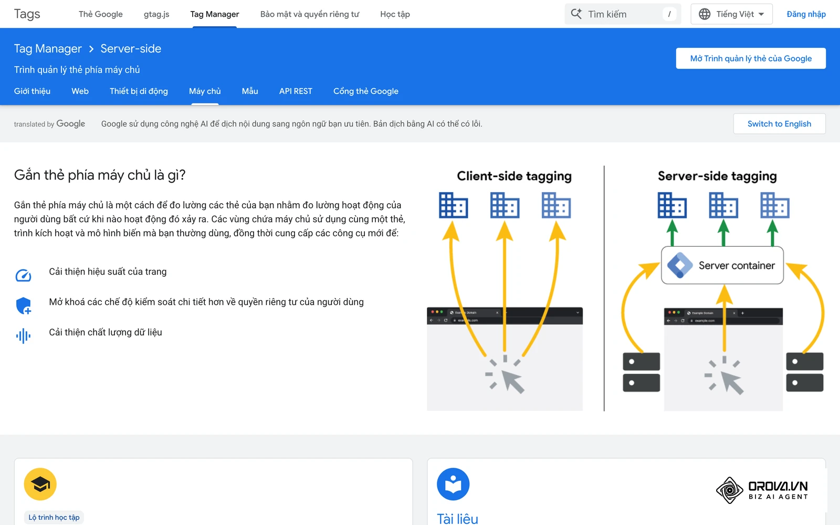Click the speedometer page performance icon
Screen dimensions: 840x525
[x=24, y=275]
